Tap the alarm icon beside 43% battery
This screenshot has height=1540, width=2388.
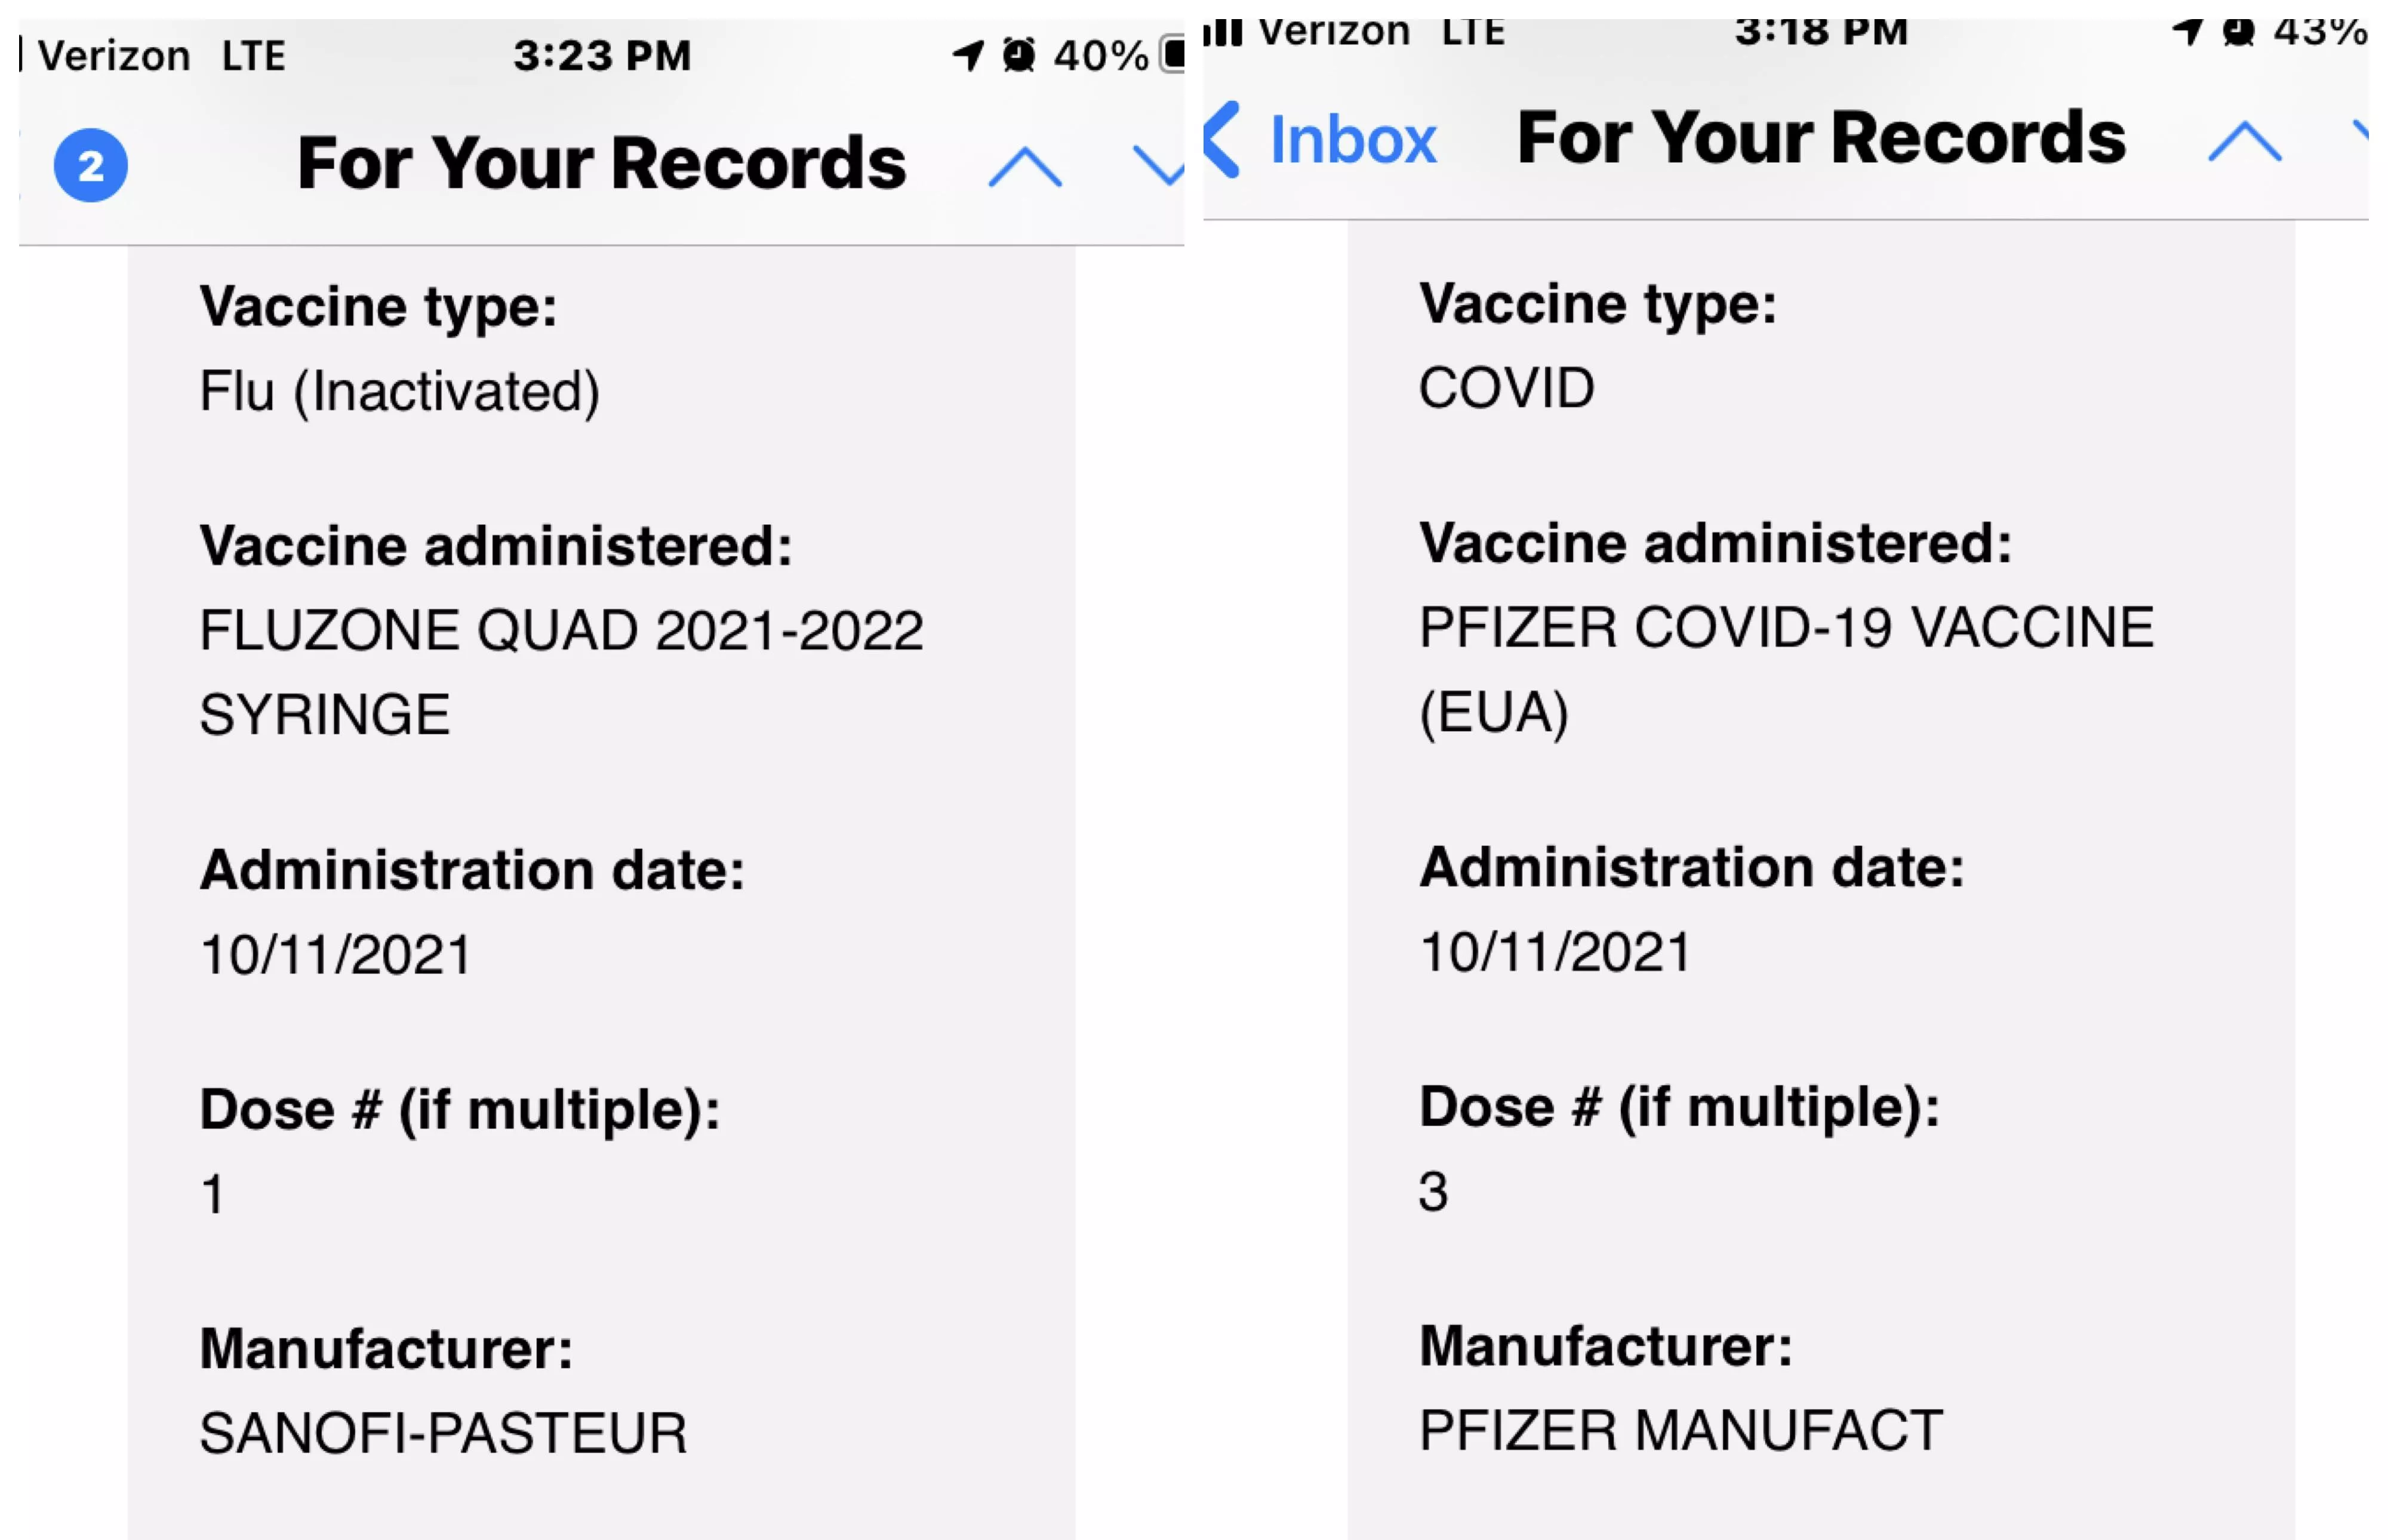[2238, 32]
